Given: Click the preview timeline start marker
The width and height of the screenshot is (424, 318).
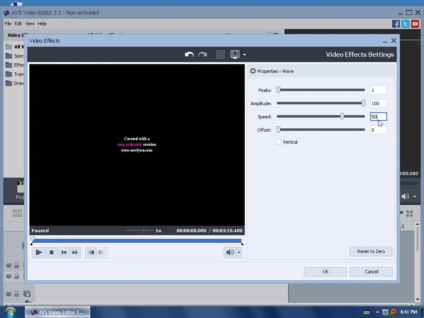Looking at the screenshot, I should (32, 239).
